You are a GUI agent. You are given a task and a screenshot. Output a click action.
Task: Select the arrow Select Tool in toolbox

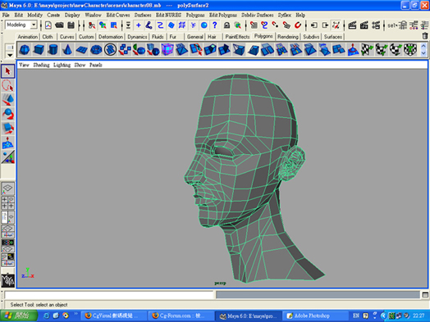pos(7,71)
